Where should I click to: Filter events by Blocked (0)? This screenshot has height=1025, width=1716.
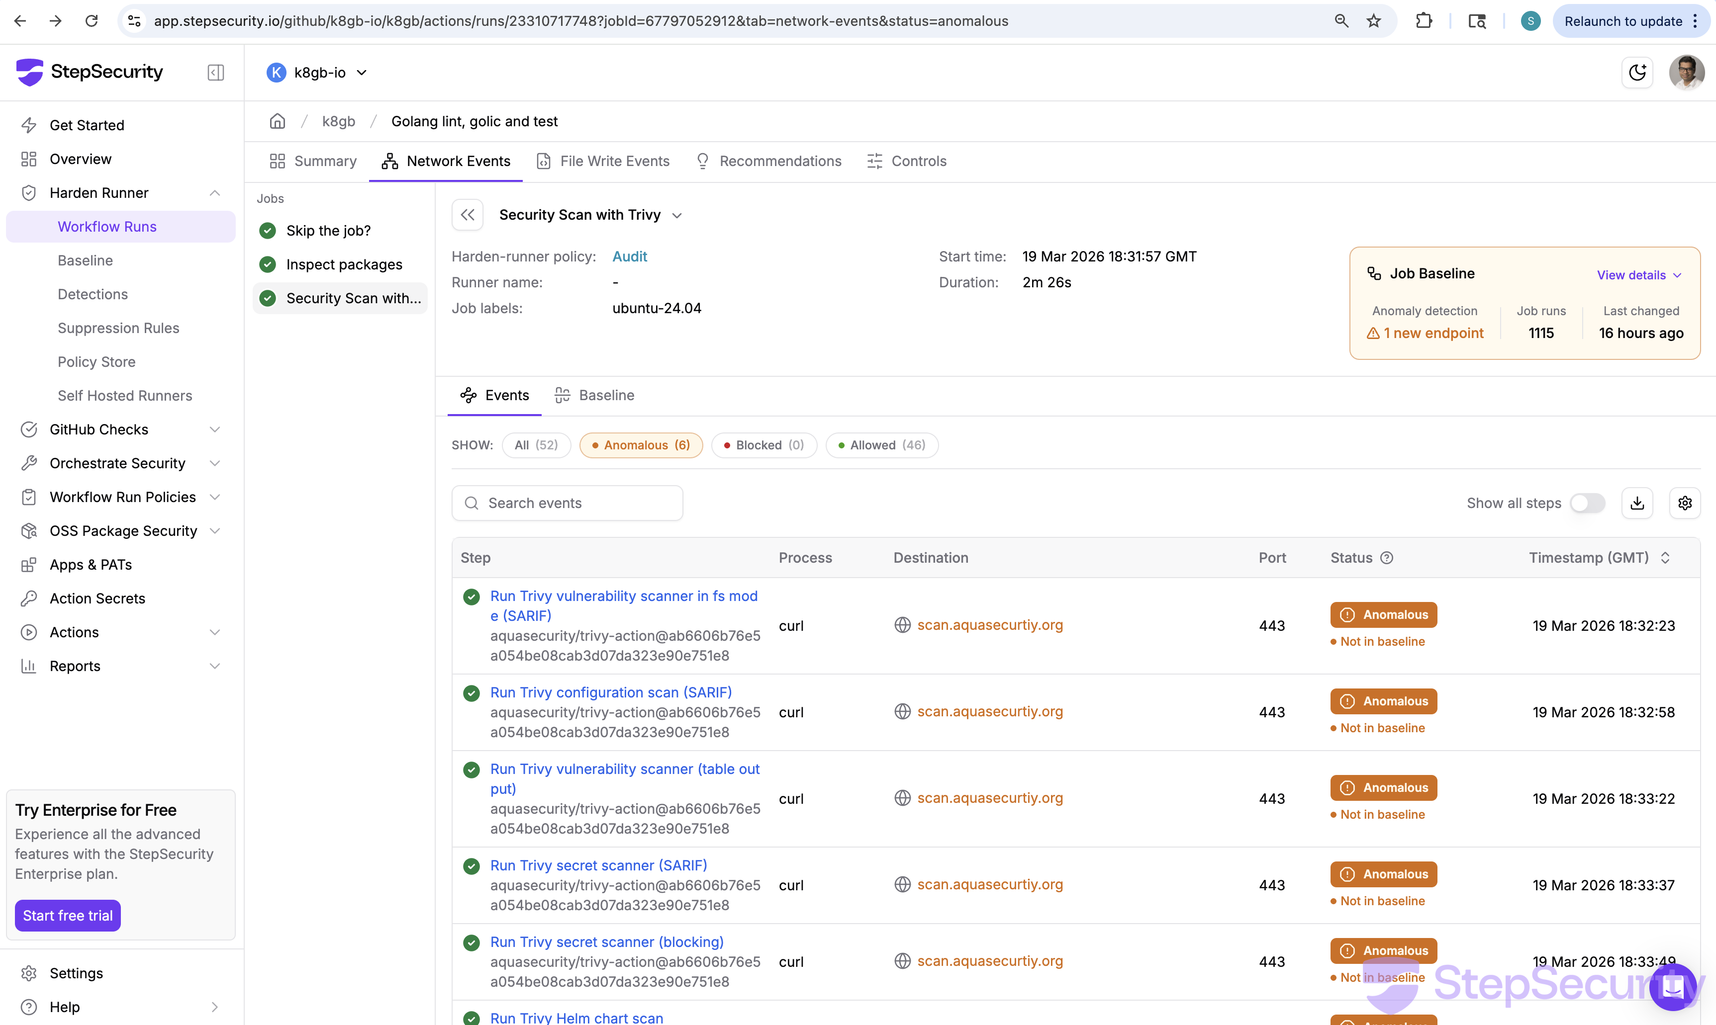(x=763, y=445)
